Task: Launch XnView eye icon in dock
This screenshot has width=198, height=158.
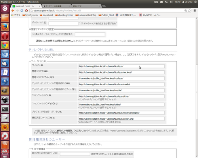Action: 5,127
